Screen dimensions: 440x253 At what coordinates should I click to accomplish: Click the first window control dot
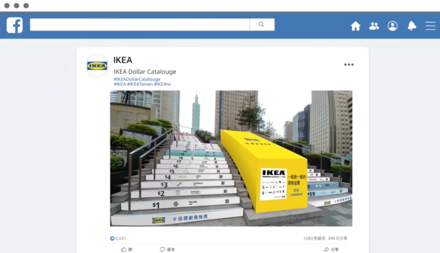click(x=7, y=6)
